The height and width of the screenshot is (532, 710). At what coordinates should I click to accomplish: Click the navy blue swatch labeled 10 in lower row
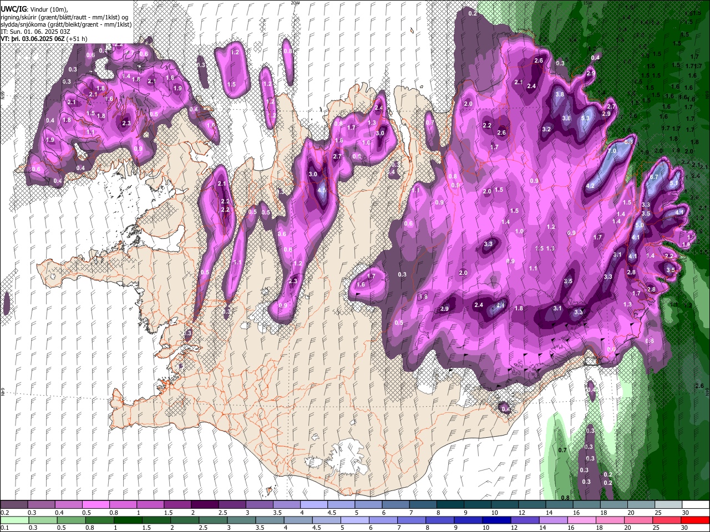[496, 520]
